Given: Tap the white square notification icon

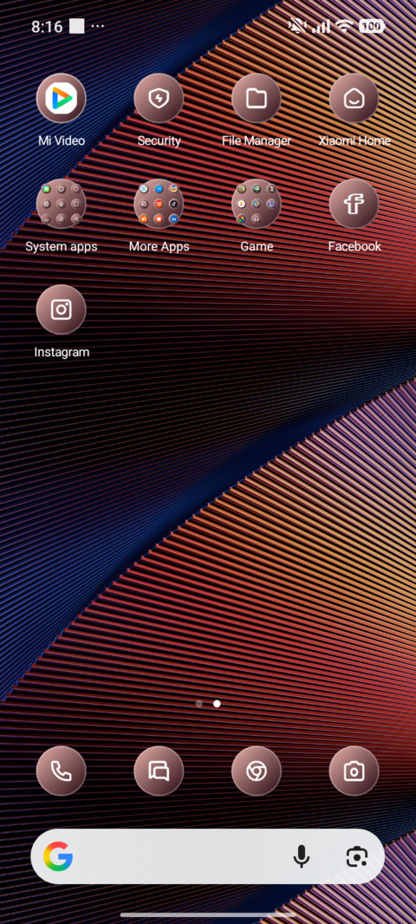Looking at the screenshot, I should tap(76, 27).
